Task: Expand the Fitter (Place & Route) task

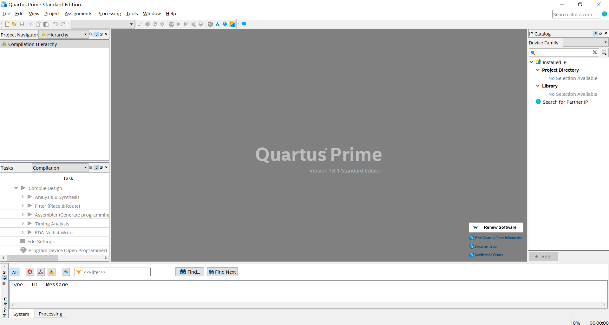Action: click(23, 206)
